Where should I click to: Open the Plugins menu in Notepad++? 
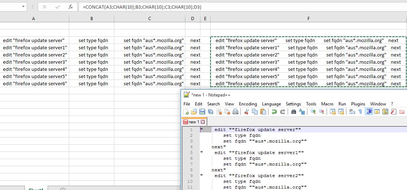click(x=358, y=104)
